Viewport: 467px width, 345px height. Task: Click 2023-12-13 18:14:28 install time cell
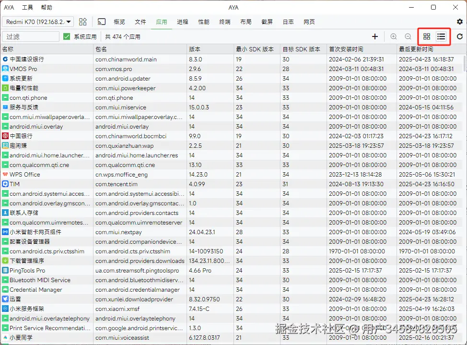[x=362, y=175]
